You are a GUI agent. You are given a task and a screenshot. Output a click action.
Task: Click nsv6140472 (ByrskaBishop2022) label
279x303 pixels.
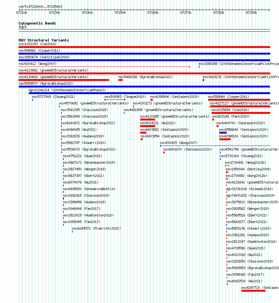pos(88,123)
